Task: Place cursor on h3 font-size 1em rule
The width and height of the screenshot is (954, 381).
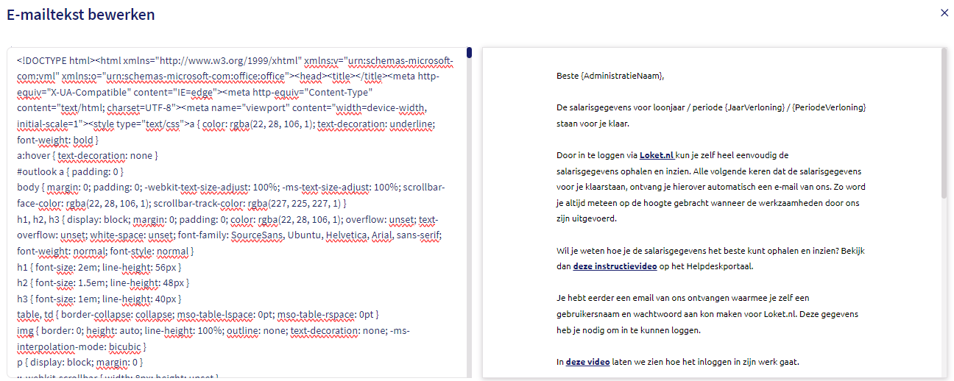Action: (x=98, y=299)
